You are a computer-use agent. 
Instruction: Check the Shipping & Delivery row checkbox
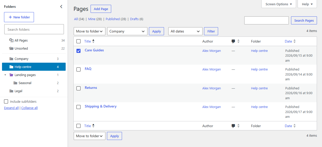pos(78,107)
